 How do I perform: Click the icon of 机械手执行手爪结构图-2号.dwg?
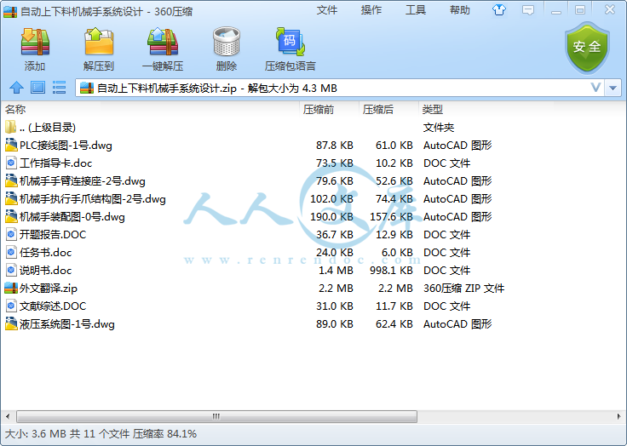(x=11, y=198)
